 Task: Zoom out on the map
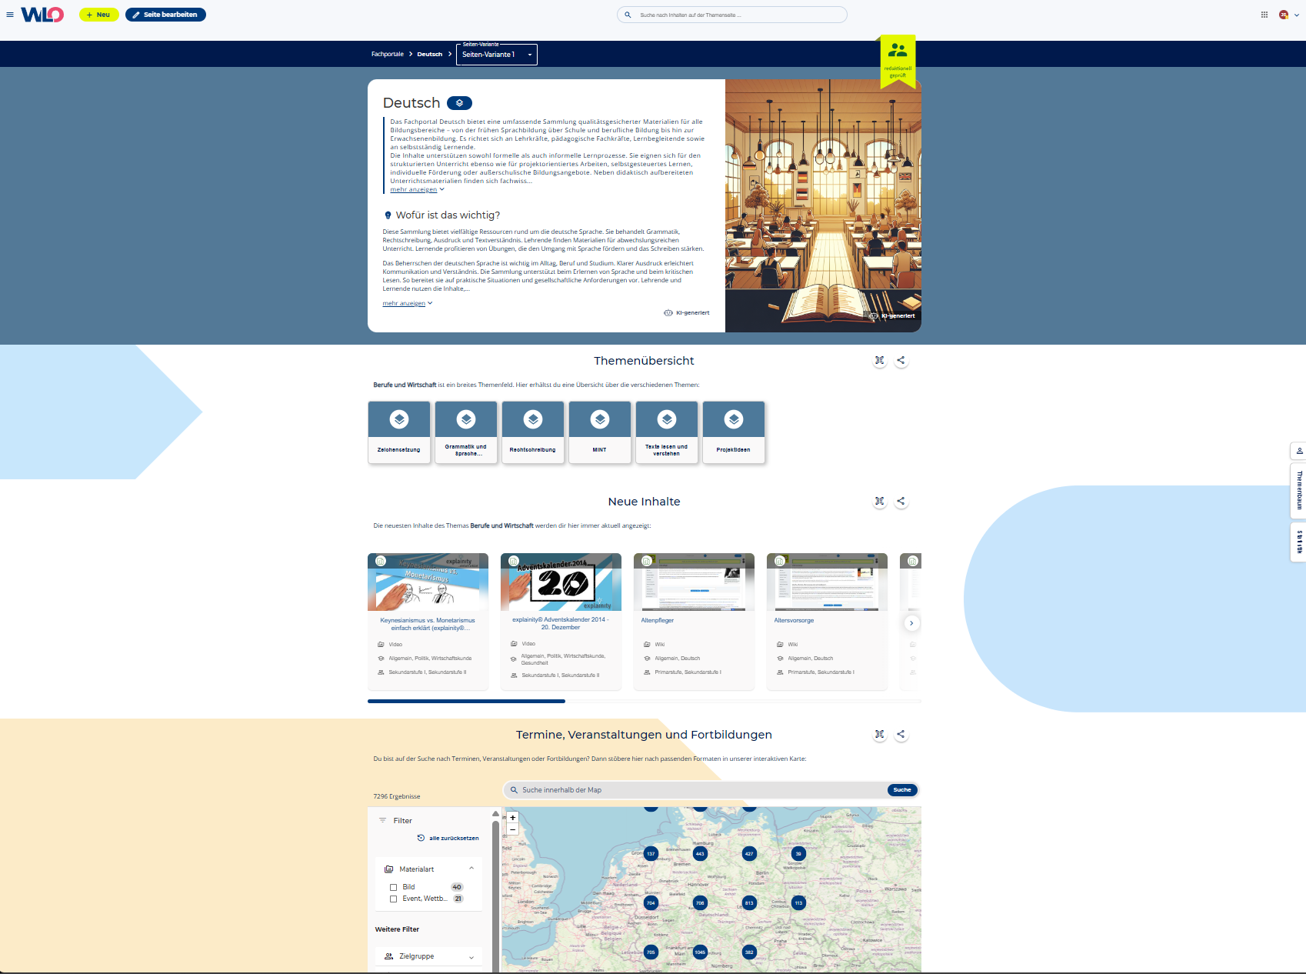point(513,829)
